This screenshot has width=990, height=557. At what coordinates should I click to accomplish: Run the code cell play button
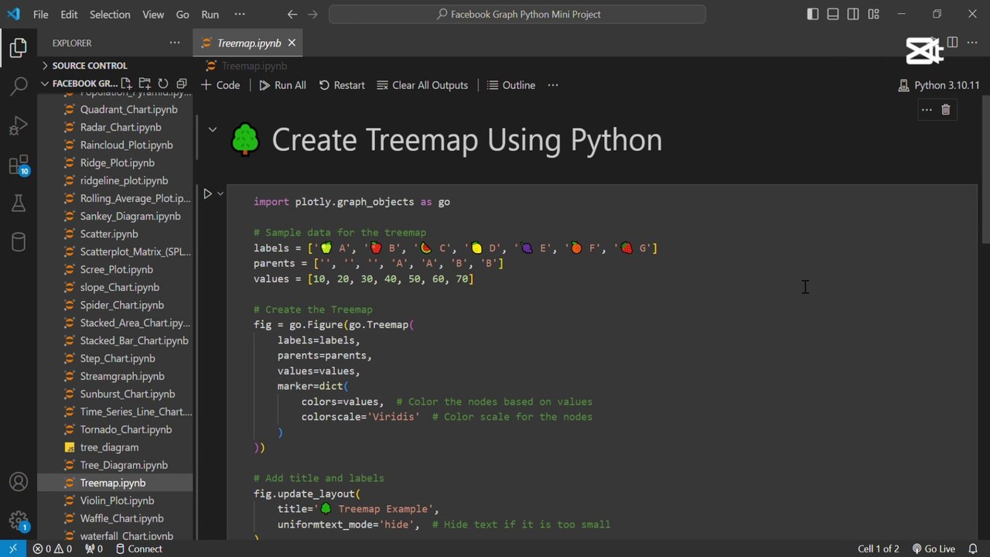click(x=207, y=193)
